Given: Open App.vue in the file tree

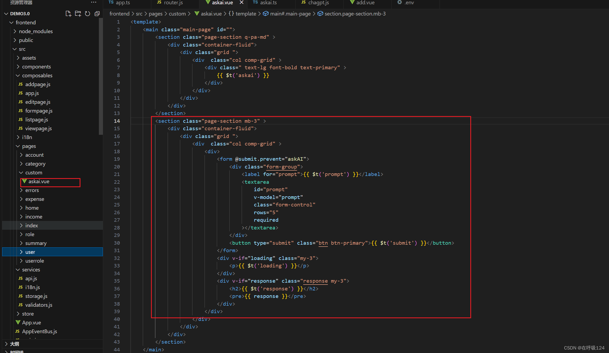Looking at the screenshot, I should pos(31,323).
